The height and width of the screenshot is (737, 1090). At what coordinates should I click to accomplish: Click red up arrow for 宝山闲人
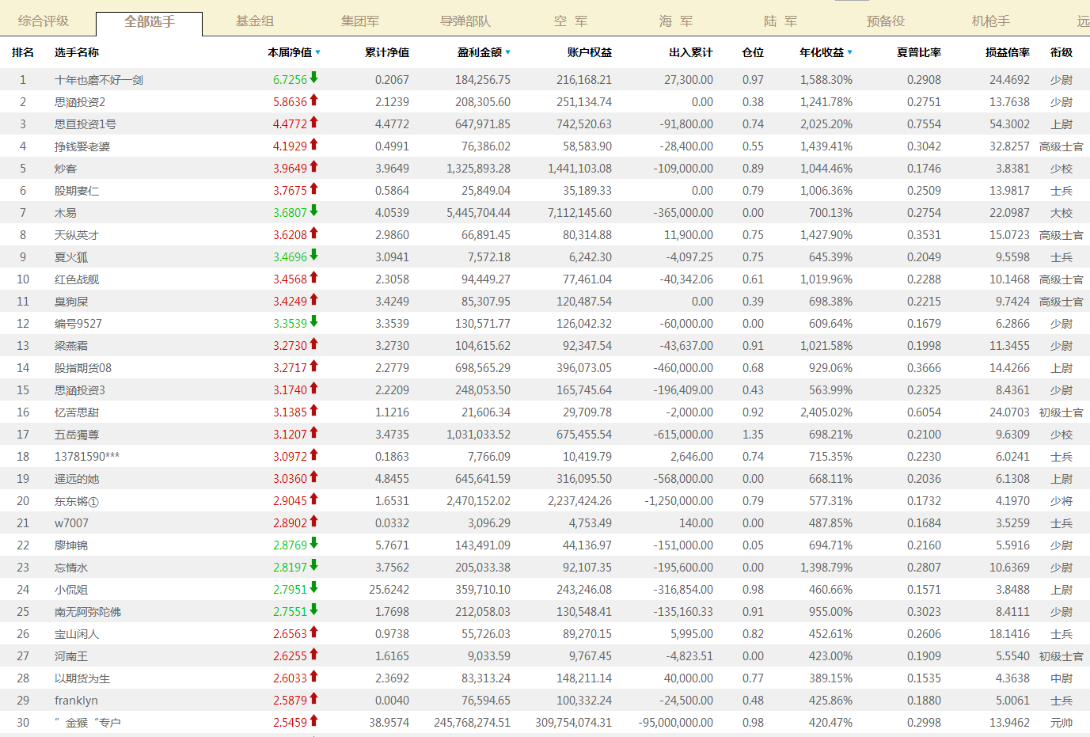click(x=314, y=632)
